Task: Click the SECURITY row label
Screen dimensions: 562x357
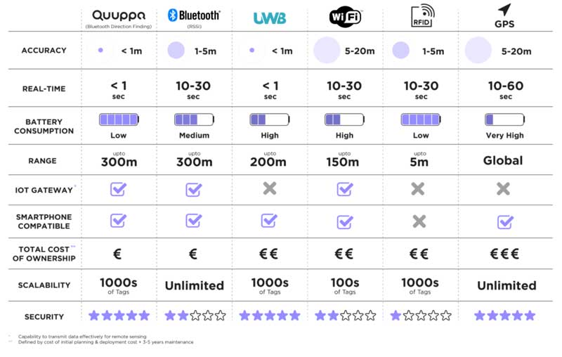Action: (44, 316)
